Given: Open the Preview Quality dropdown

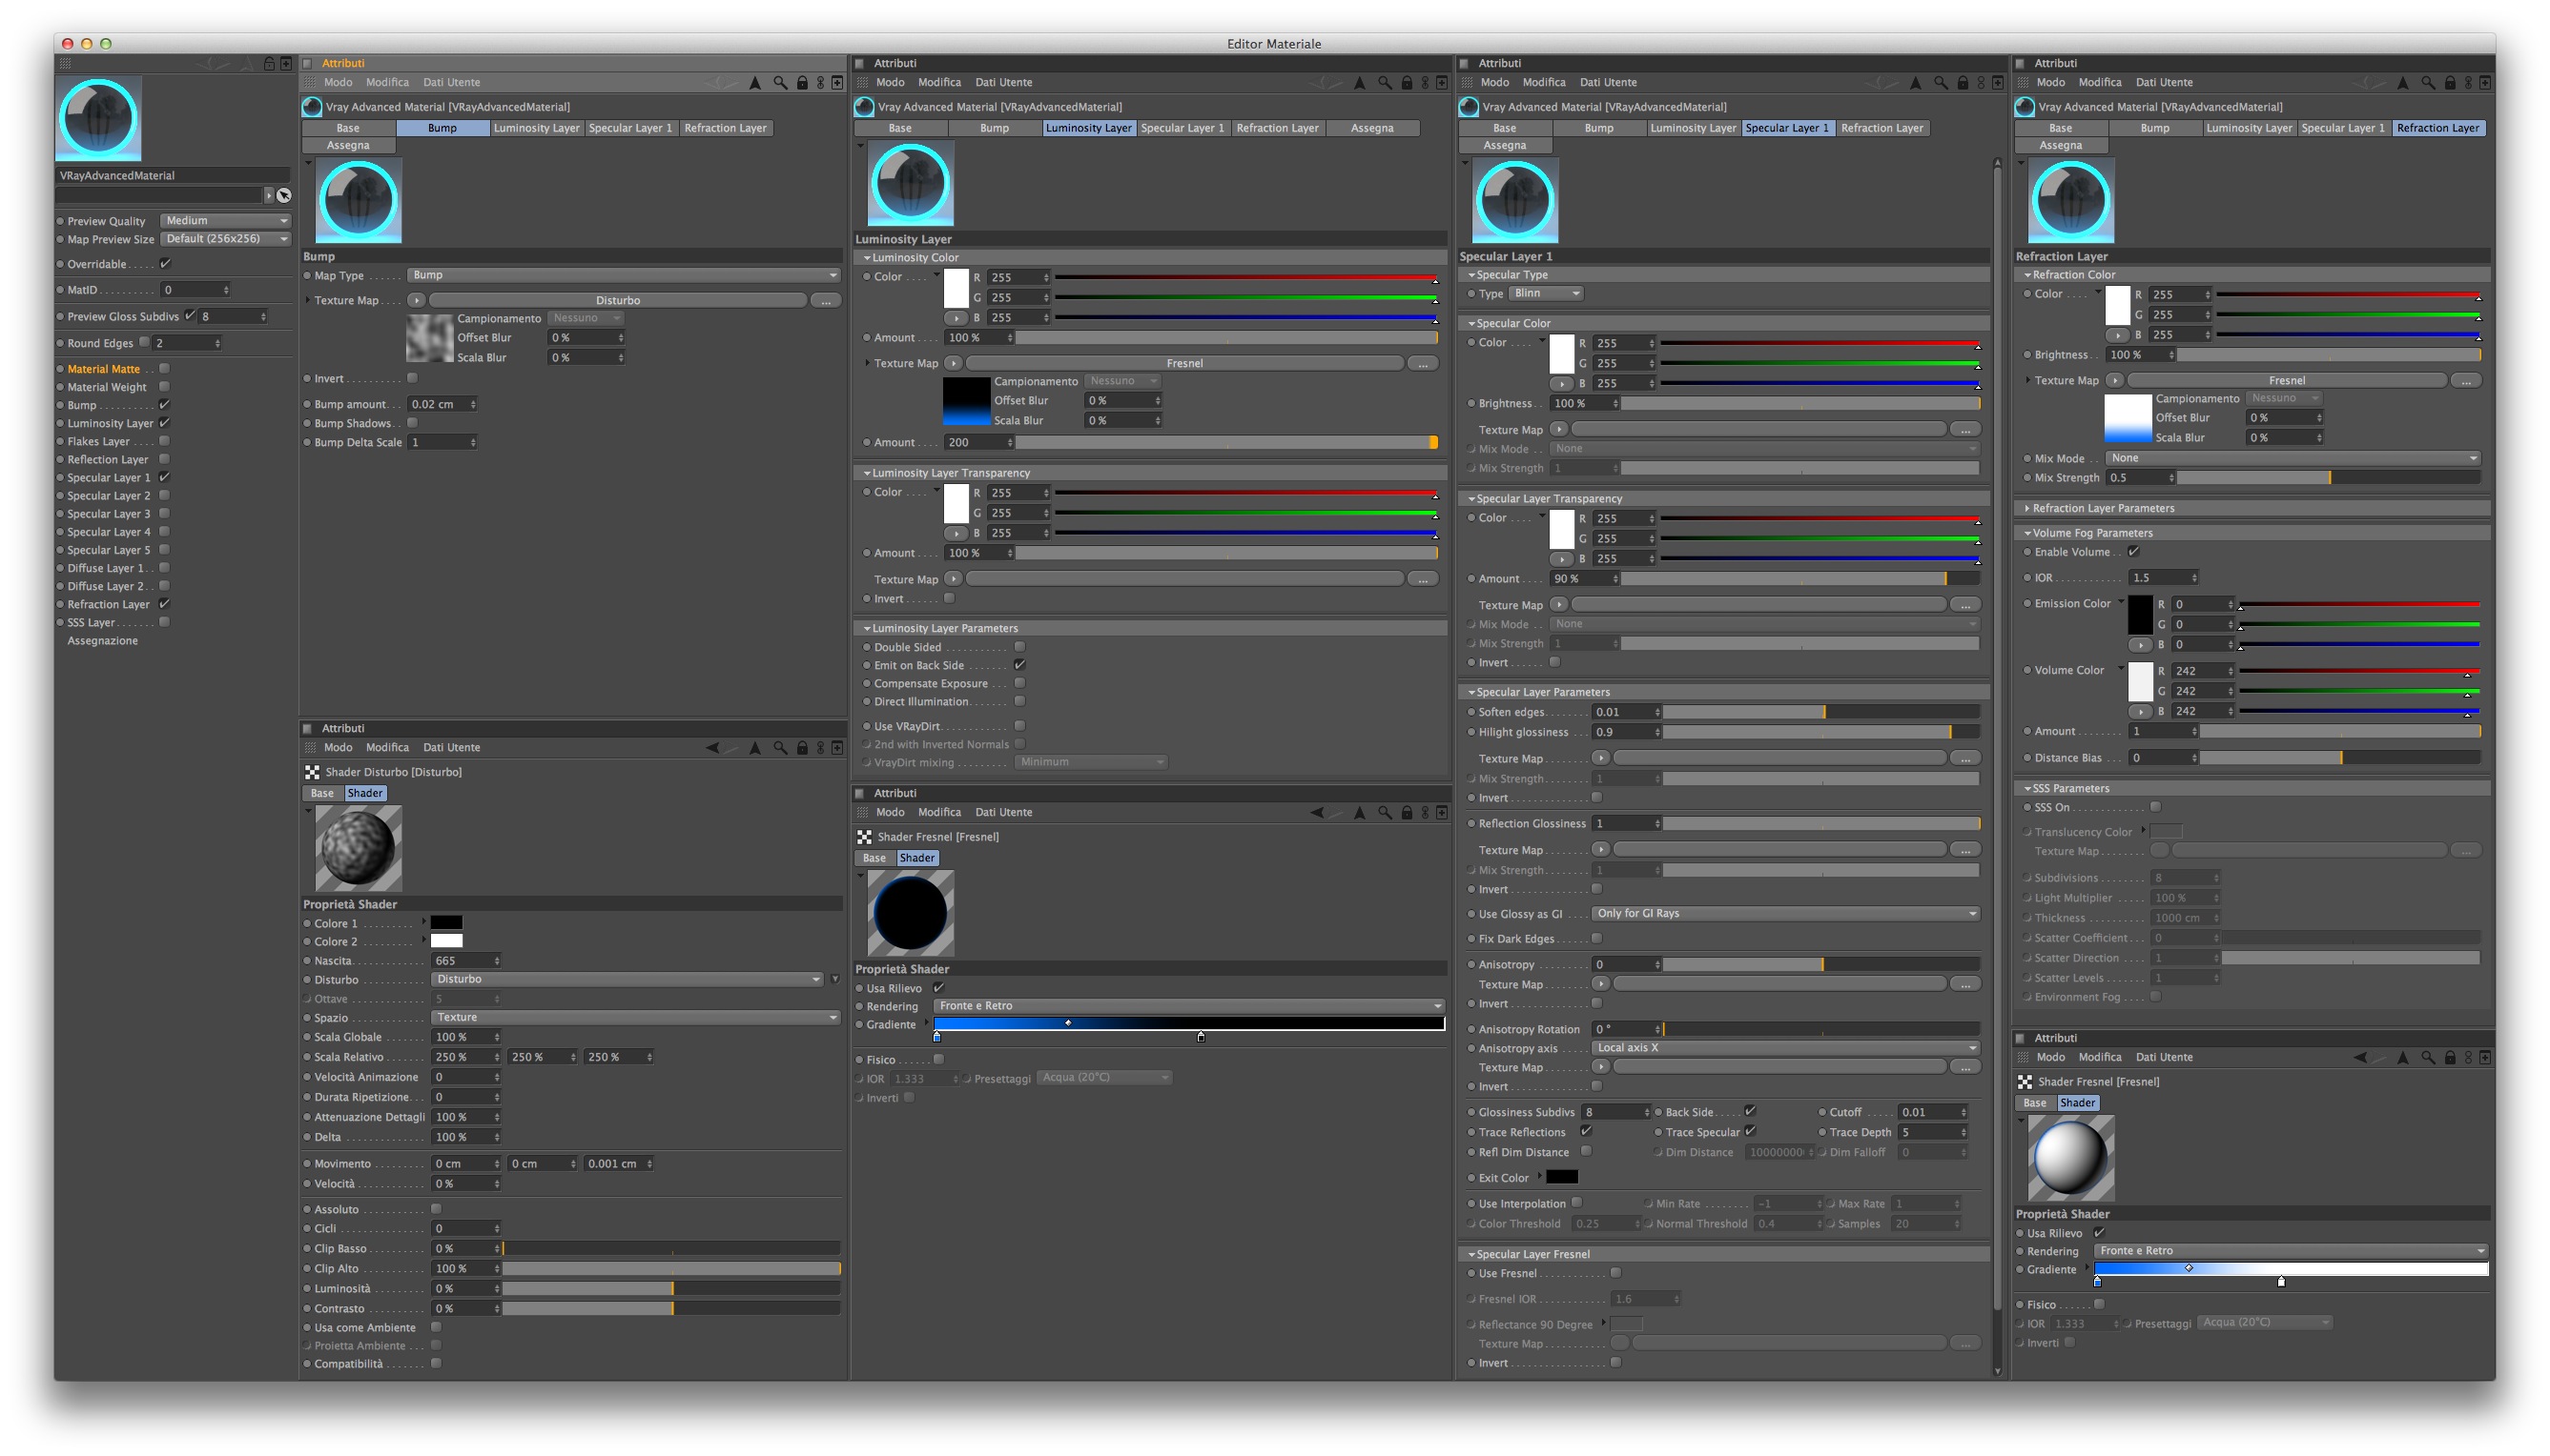Looking at the screenshot, I should pyautogui.click(x=224, y=221).
